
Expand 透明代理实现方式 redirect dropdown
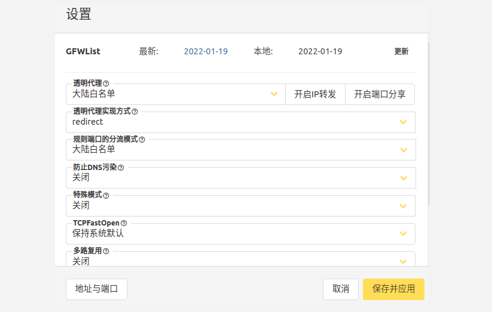(x=240, y=122)
